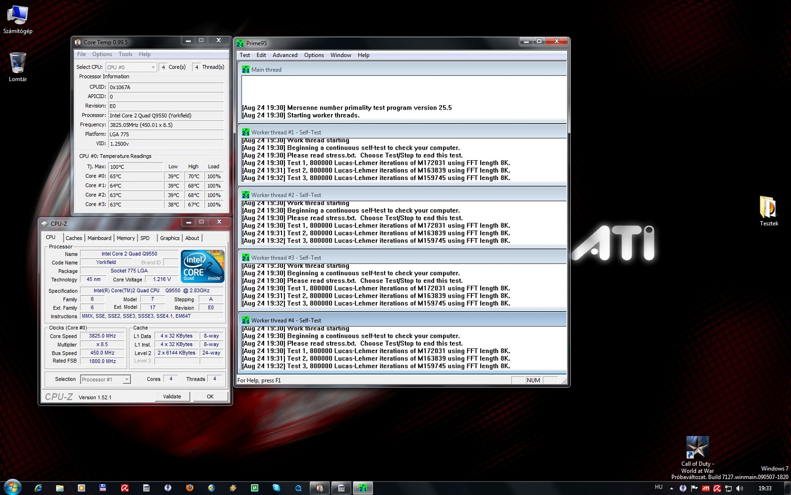Open the network tray icon
Viewport: 791px width, 495px height.
click(729, 489)
